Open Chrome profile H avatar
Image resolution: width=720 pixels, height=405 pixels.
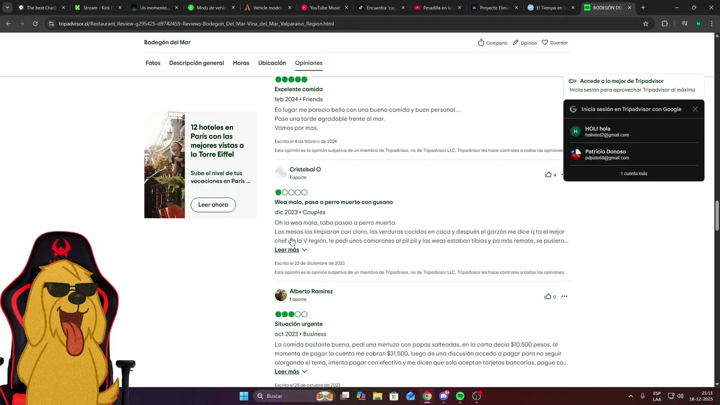pyautogui.click(x=698, y=24)
